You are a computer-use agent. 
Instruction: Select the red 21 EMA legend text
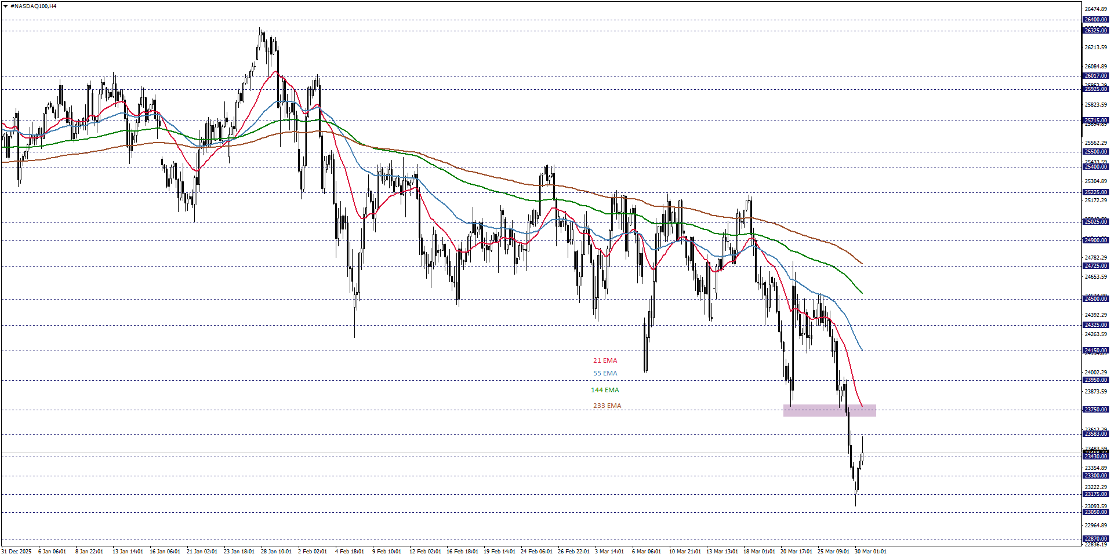pyautogui.click(x=605, y=360)
